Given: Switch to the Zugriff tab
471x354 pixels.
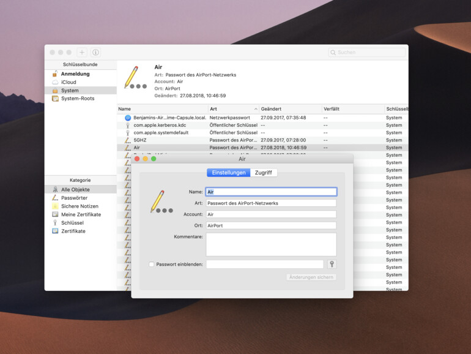Looking at the screenshot, I should tap(264, 173).
